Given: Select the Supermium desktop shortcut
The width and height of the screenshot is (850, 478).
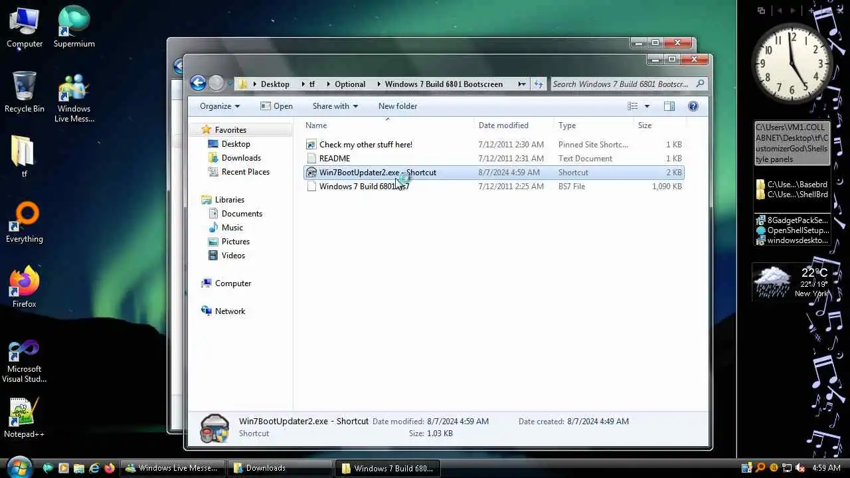Looking at the screenshot, I should point(74,27).
